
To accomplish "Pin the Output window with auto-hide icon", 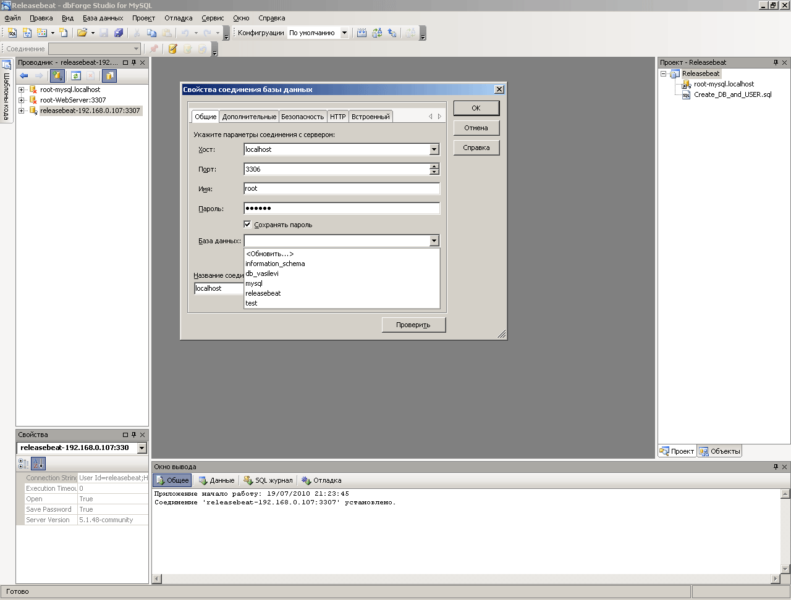I will coord(776,467).
